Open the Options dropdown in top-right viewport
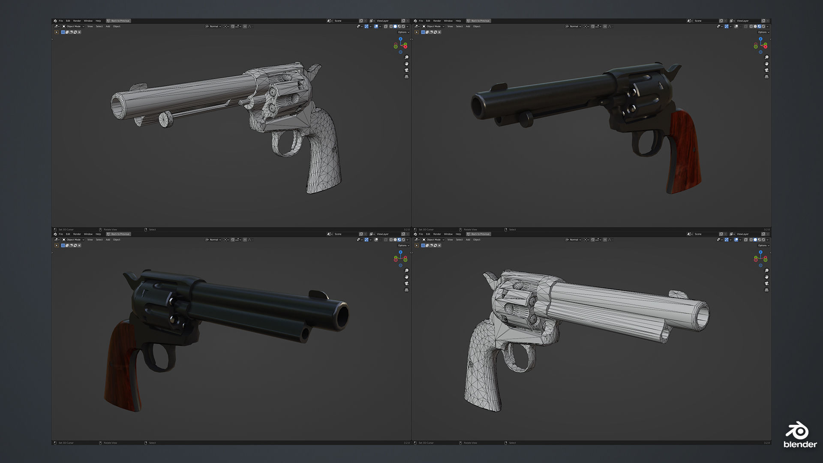Viewport: 823px width, 463px height. [x=763, y=32]
